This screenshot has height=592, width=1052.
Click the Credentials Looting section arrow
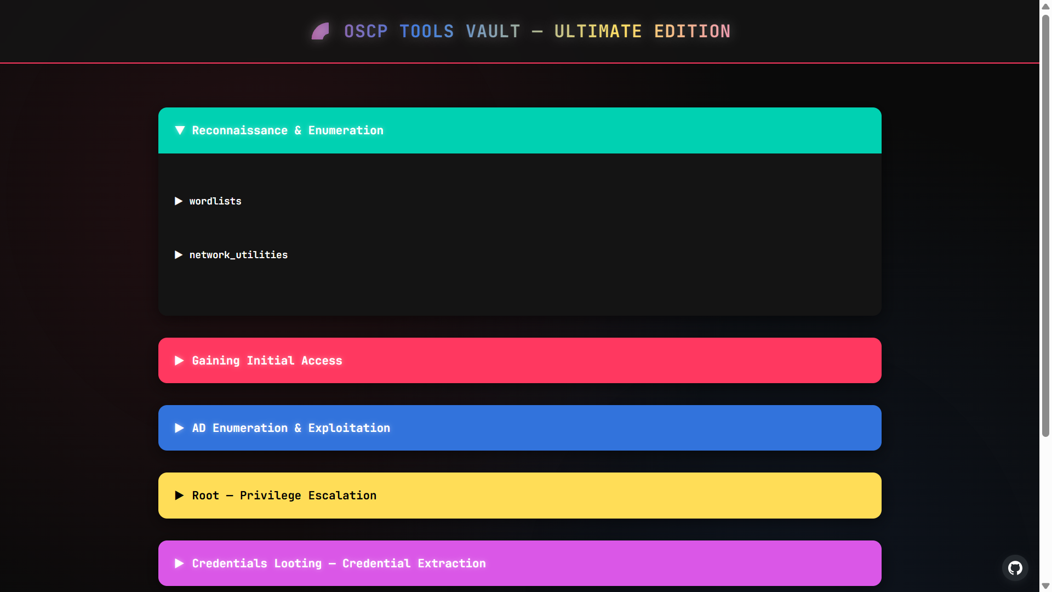(x=179, y=563)
